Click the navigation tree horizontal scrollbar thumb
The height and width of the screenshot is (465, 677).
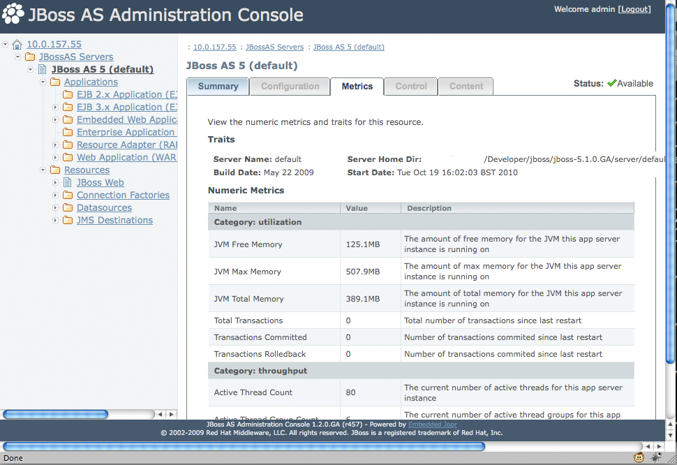pyautogui.click(x=55, y=415)
